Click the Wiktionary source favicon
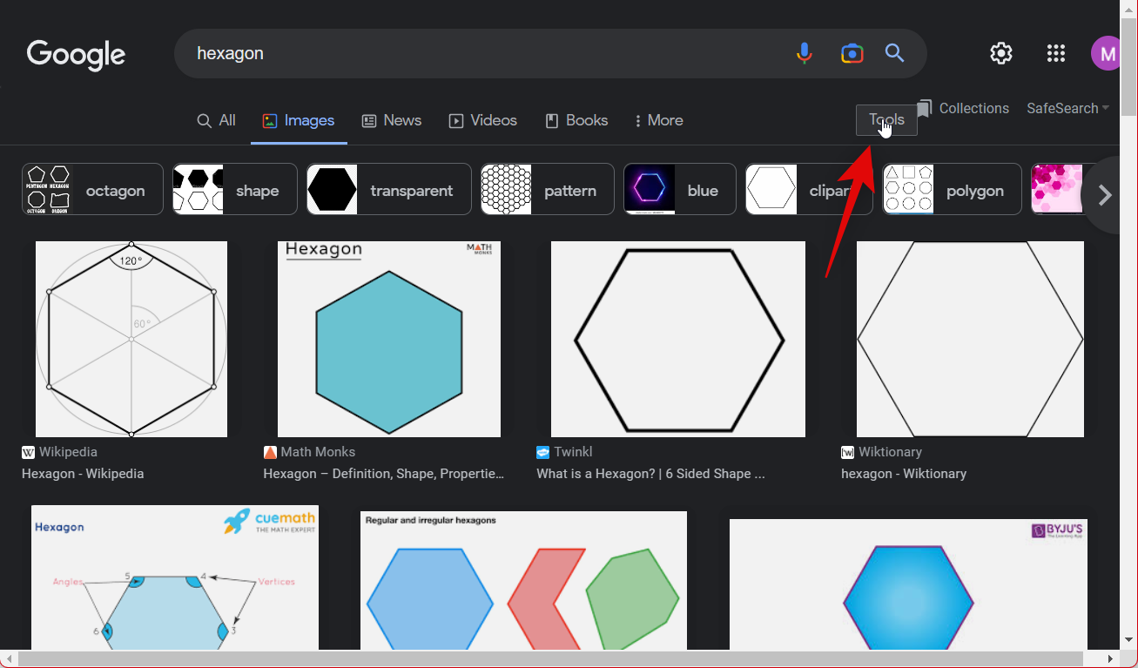Image resolution: width=1138 pixels, height=668 pixels. [848, 452]
